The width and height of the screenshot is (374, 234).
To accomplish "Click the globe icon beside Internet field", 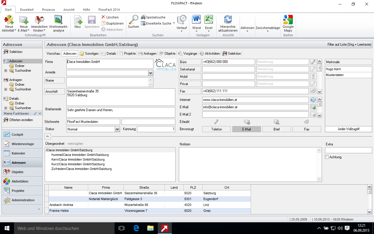I will click(x=313, y=100).
